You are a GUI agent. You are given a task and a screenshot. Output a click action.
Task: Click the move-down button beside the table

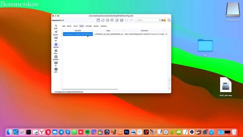169,89
